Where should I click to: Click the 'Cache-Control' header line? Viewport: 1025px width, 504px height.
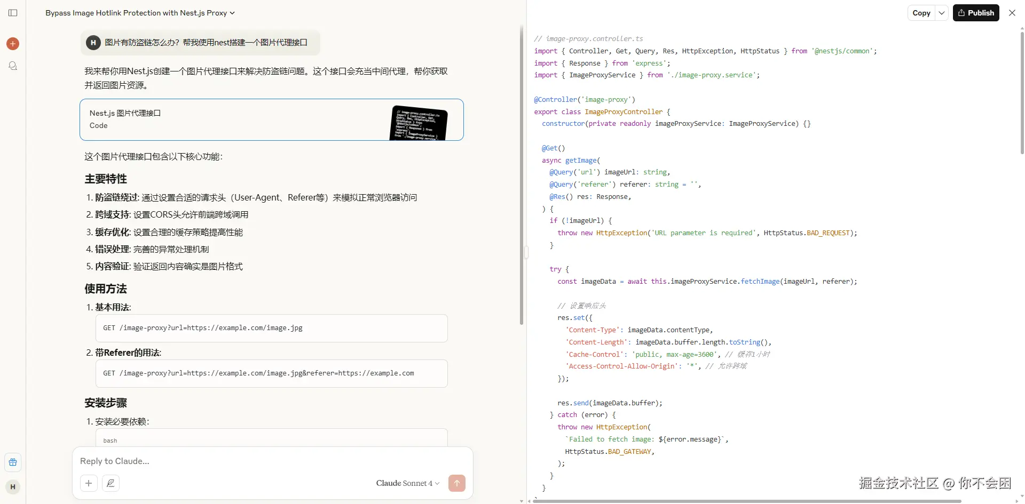pyautogui.click(x=667, y=355)
